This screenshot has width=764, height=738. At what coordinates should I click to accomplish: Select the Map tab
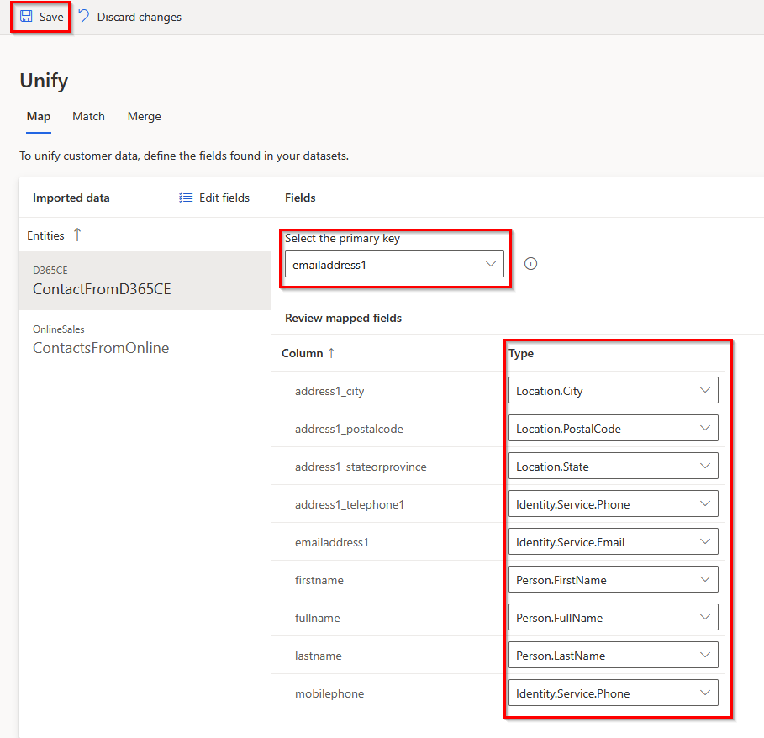pos(39,117)
